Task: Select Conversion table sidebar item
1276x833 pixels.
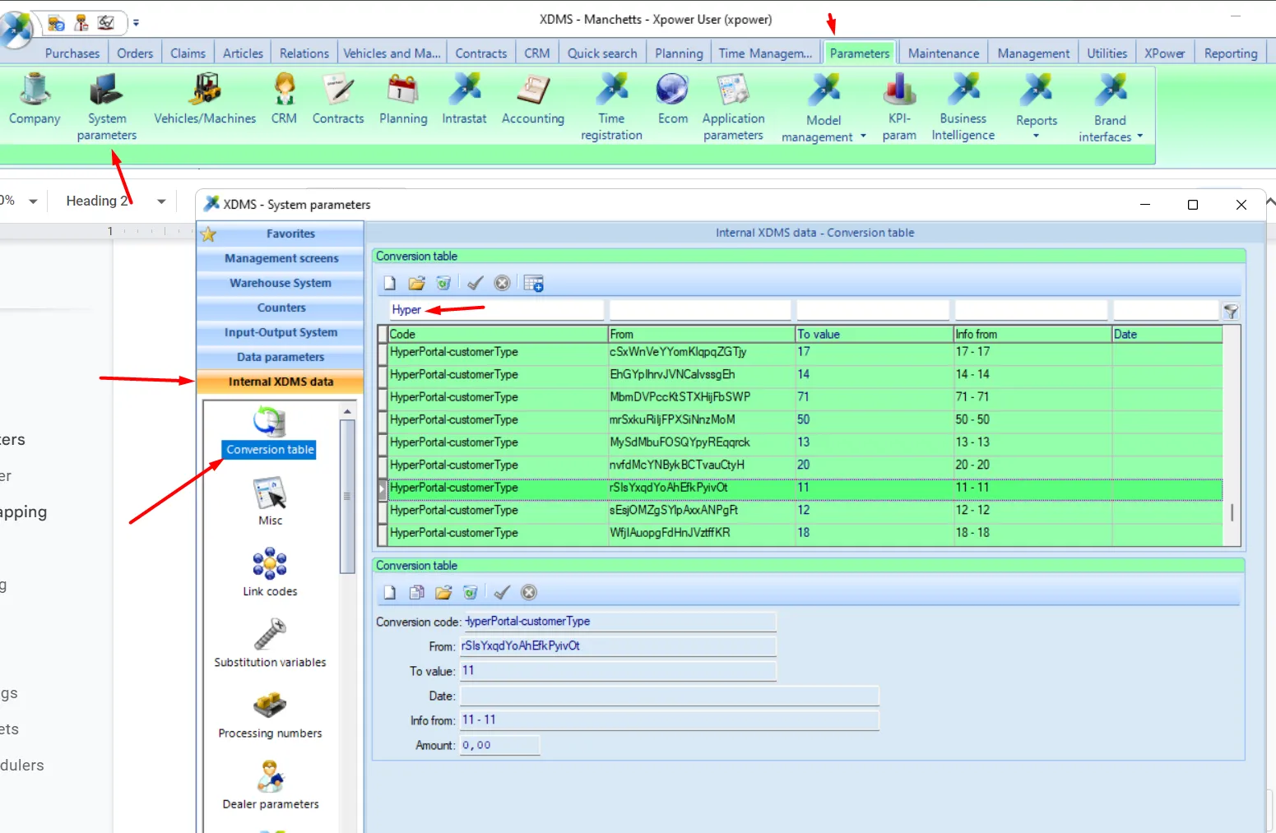Action: click(x=270, y=432)
